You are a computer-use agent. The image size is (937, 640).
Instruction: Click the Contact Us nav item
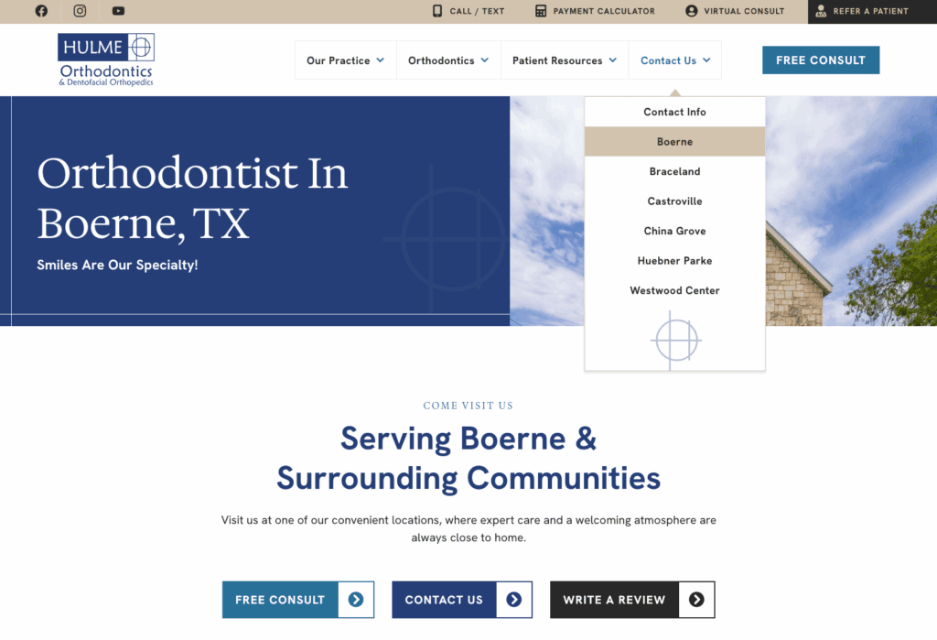[674, 60]
